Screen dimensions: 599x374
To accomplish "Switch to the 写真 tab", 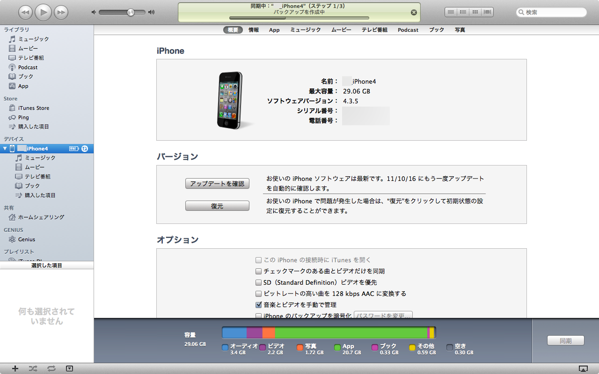I will [460, 30].
